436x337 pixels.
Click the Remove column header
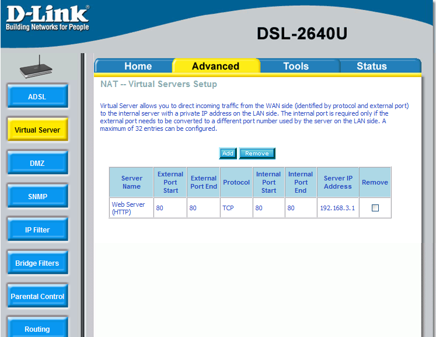[375, 182]
